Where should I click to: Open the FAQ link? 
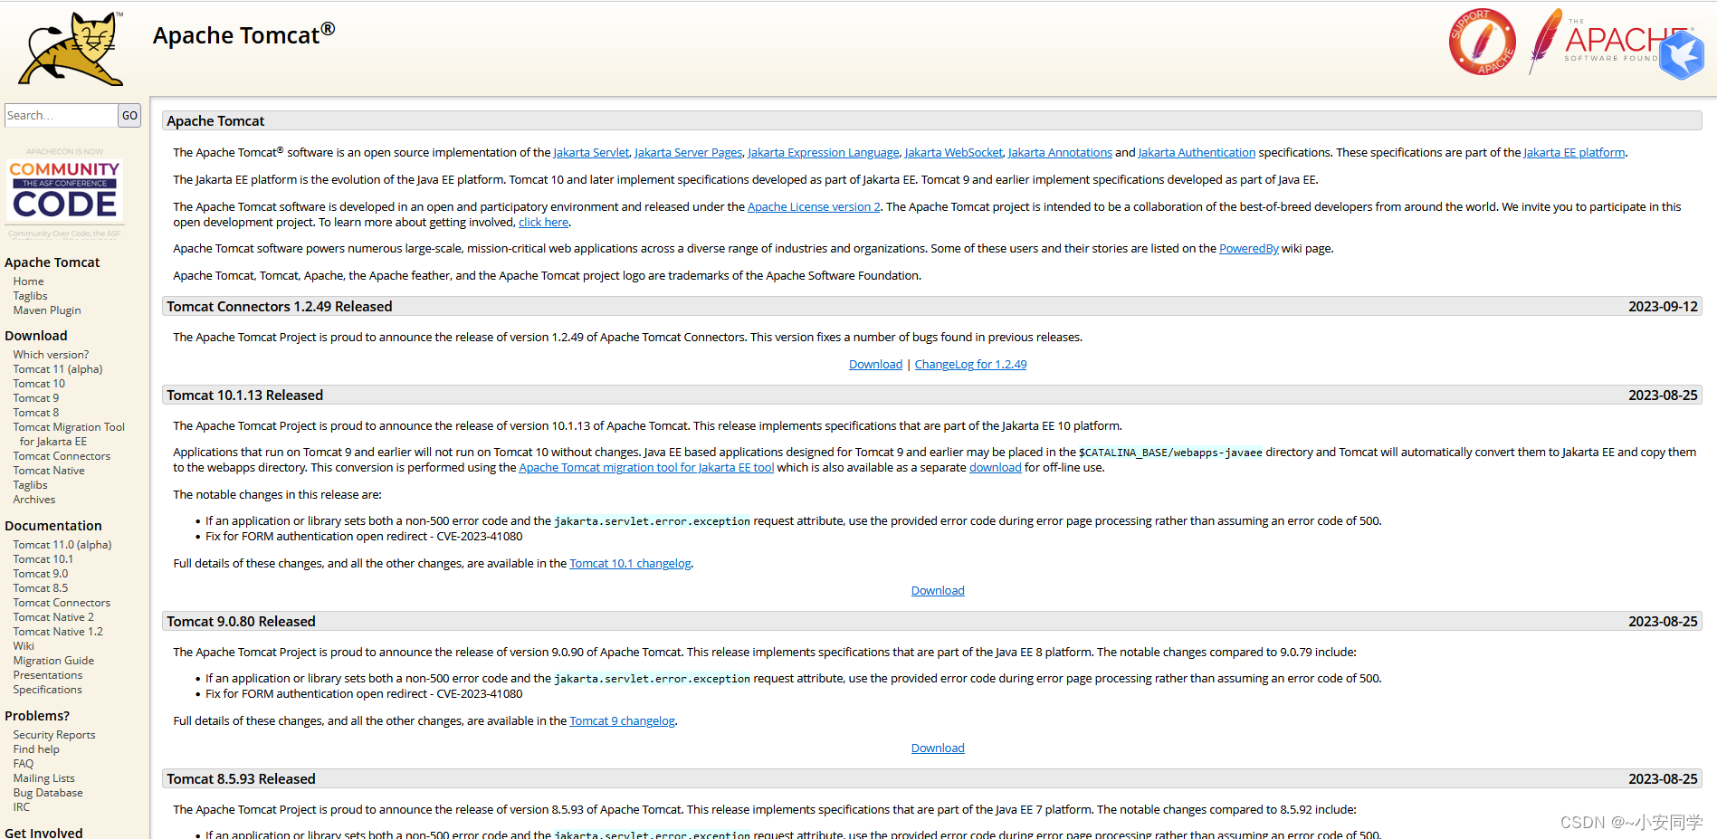pyautogui.click(x=24, y=764)
